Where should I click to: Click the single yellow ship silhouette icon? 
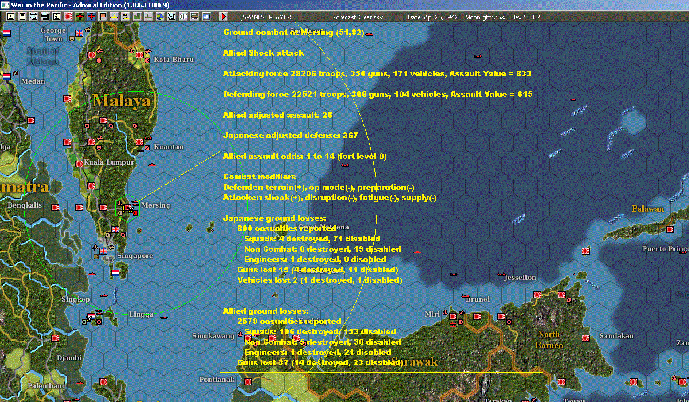coord(114,17)
